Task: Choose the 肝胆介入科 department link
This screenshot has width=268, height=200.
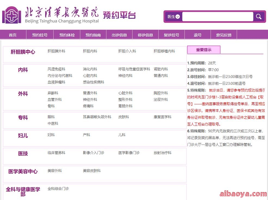Action: [x=127, y=51]
